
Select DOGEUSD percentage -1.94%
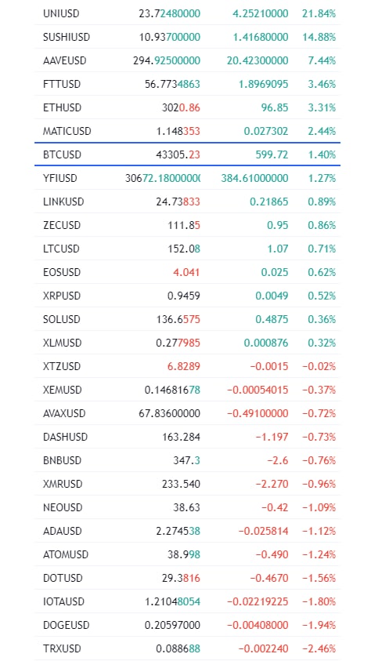319,625
